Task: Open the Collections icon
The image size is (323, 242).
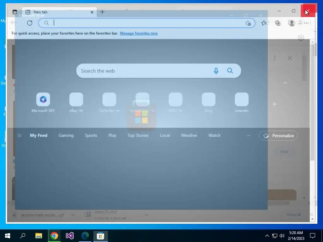Action: [x=278, y=23]
